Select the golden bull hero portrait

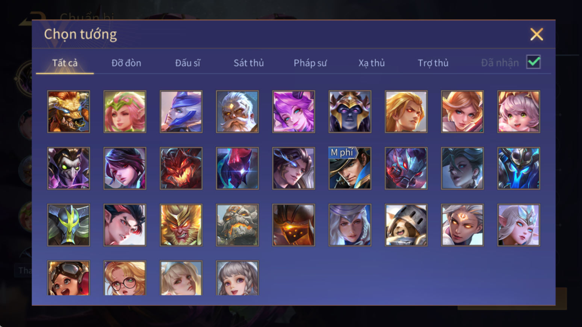68,112
